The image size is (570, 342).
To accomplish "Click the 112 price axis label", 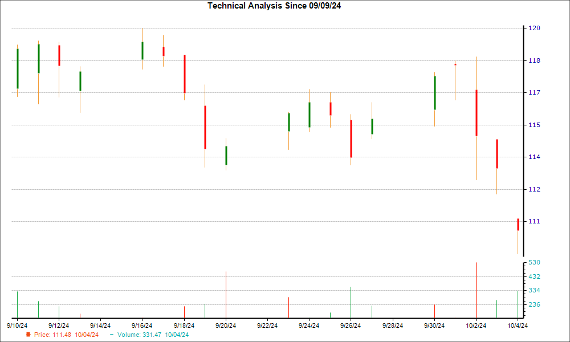I will [534, 189].
